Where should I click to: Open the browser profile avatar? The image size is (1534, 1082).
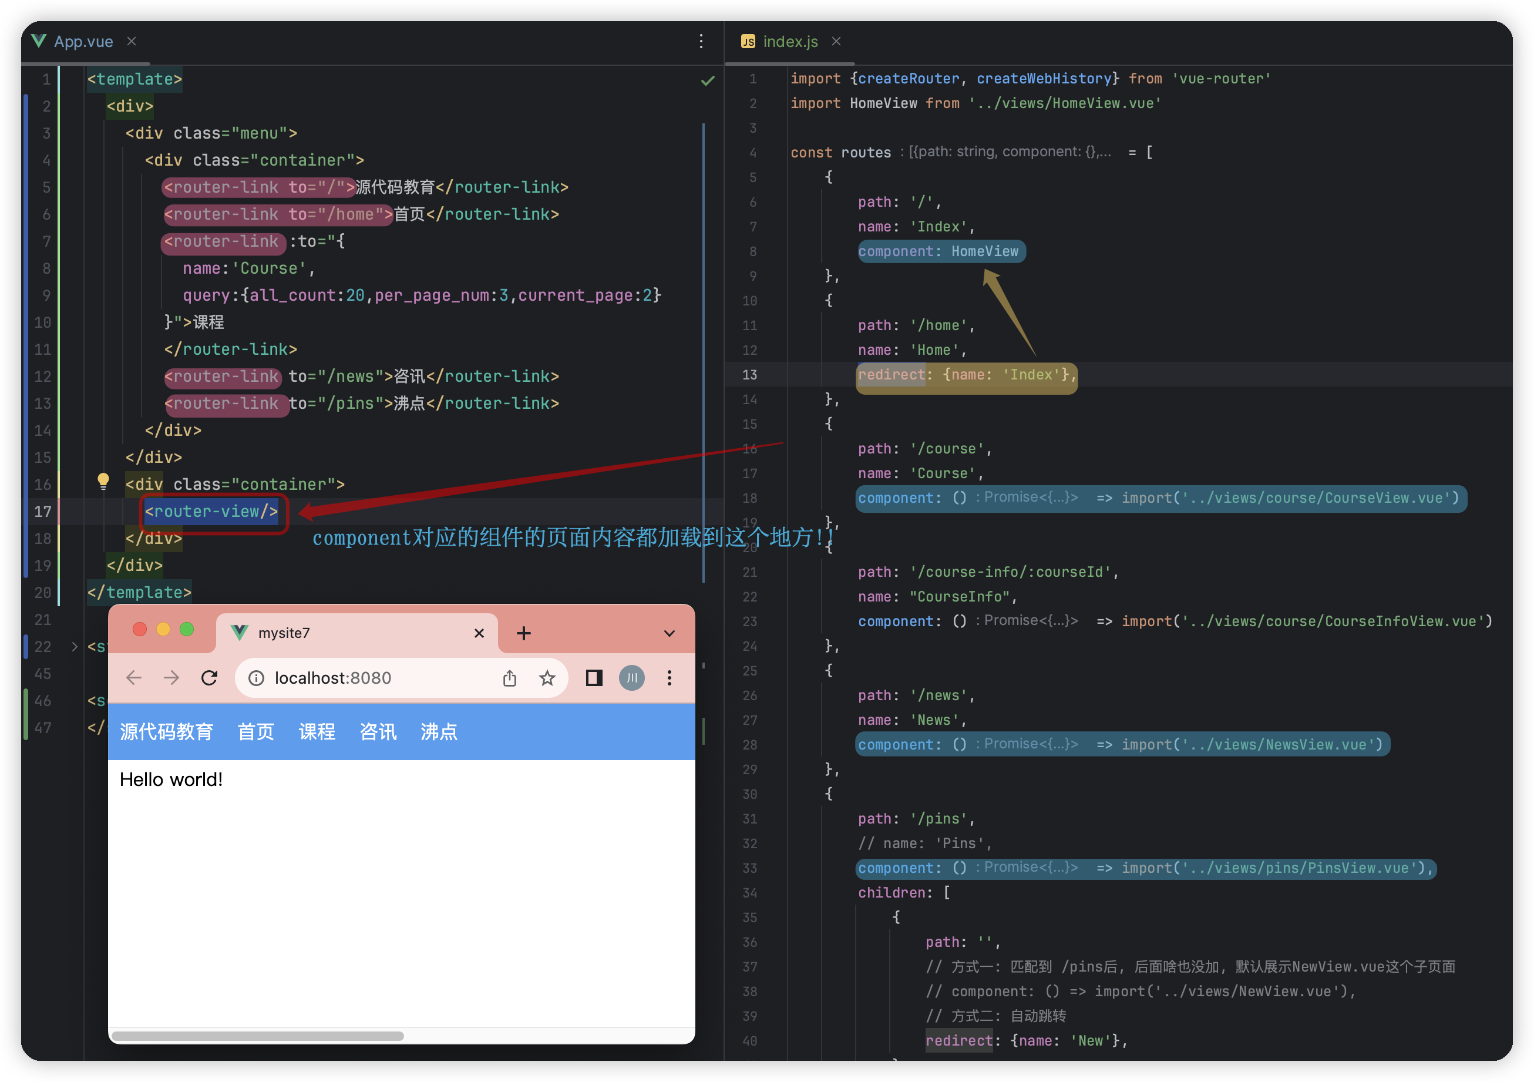point(631,678)
